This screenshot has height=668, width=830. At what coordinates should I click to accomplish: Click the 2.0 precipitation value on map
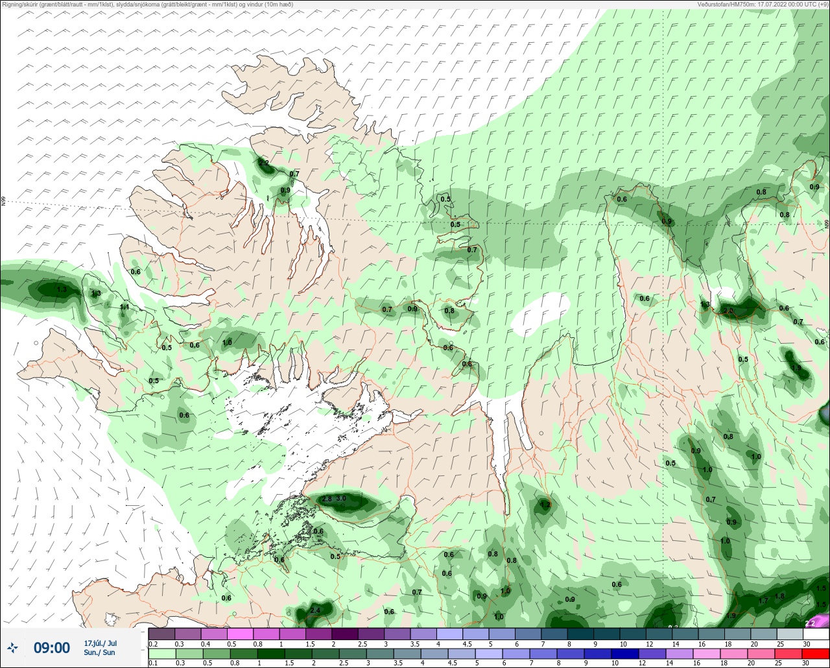728,311
